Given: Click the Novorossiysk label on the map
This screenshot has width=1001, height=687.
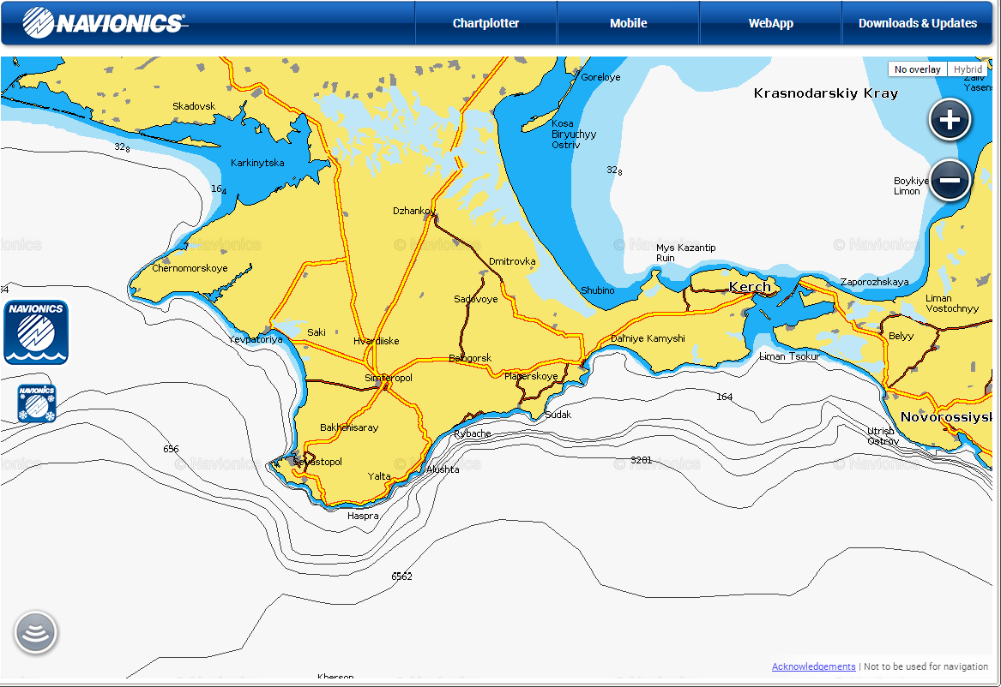Looking at the screenshot, I should click(946, 417).
